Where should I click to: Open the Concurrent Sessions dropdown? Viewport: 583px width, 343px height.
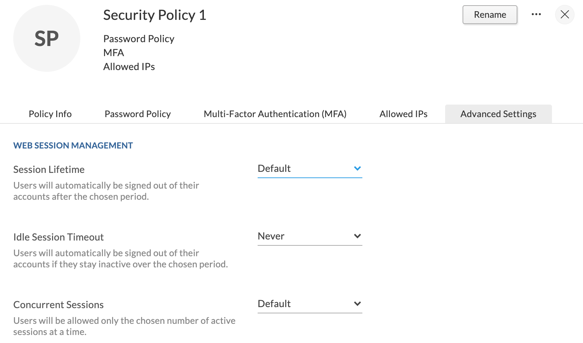click(309, 304)
